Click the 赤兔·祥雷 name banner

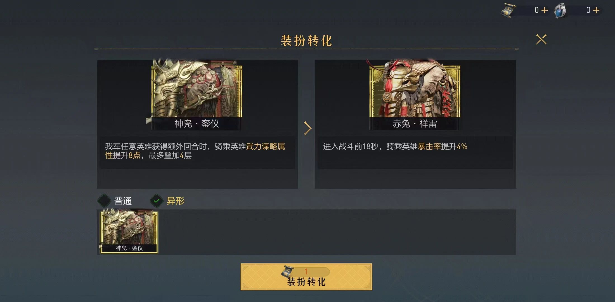coord(415,124)
